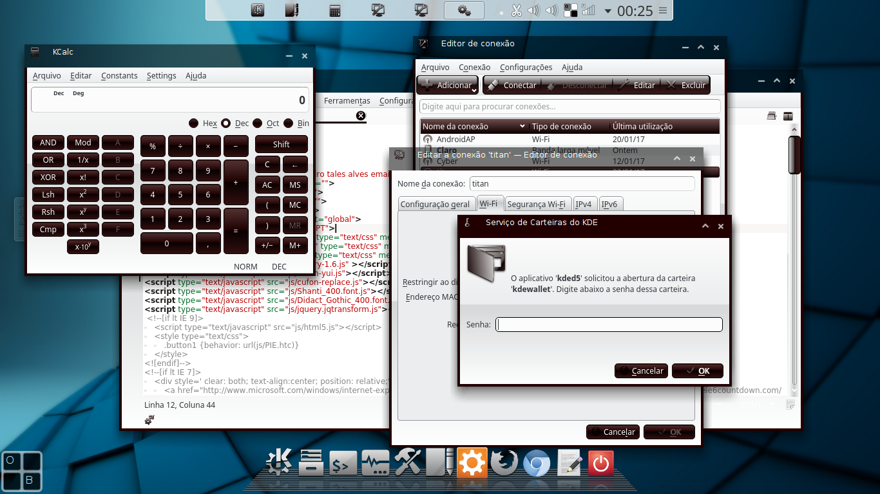Close the open document tab in Kate
Image resolution: width=880 pixels, height=494 pixels.
(361, 116)
